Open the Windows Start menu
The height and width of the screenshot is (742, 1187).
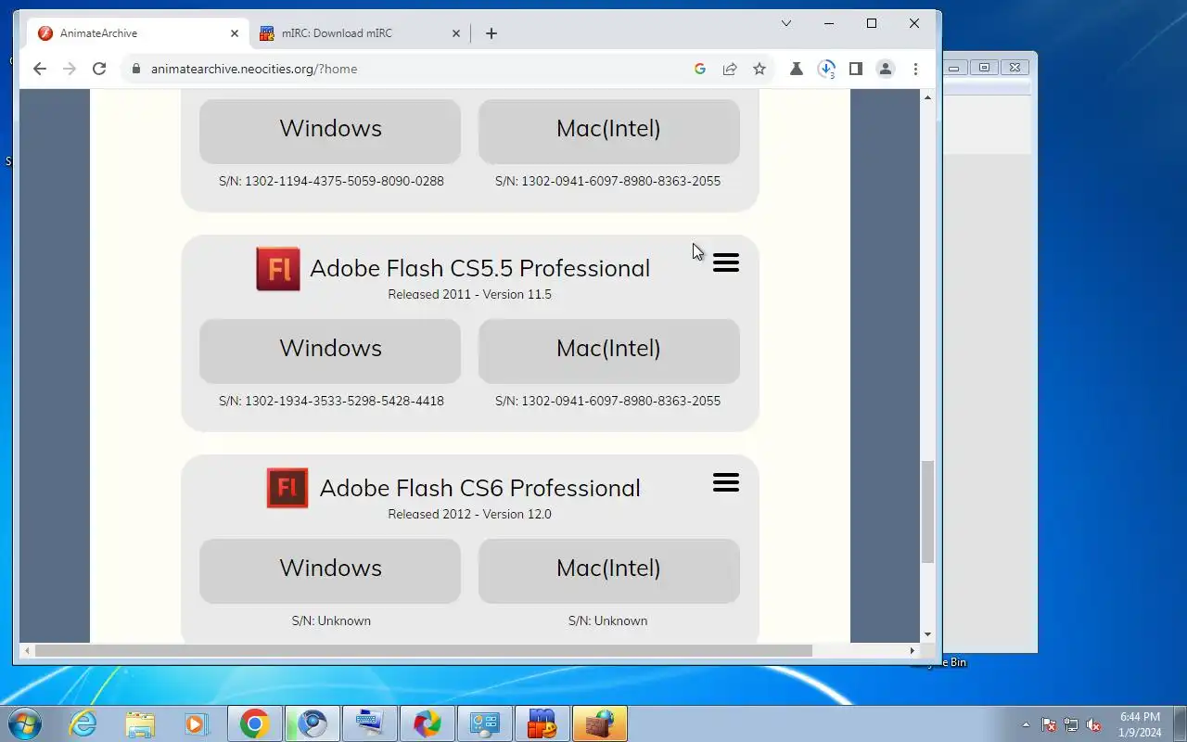coord(25,723)
